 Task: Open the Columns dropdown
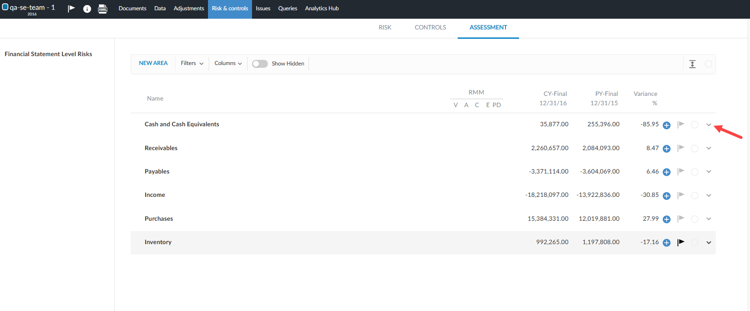click(228, 63)
